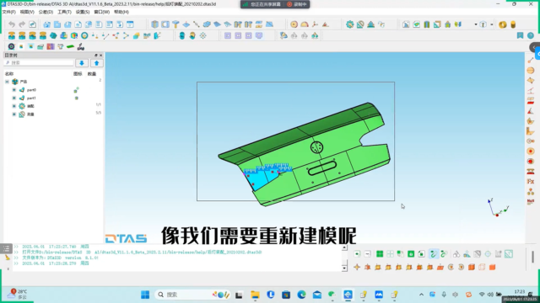Viewport: 540px width, 303px height.
Task: Click the bookmark icon at toolbar far right
Action: pyautogui.click(x=520, y=35)
